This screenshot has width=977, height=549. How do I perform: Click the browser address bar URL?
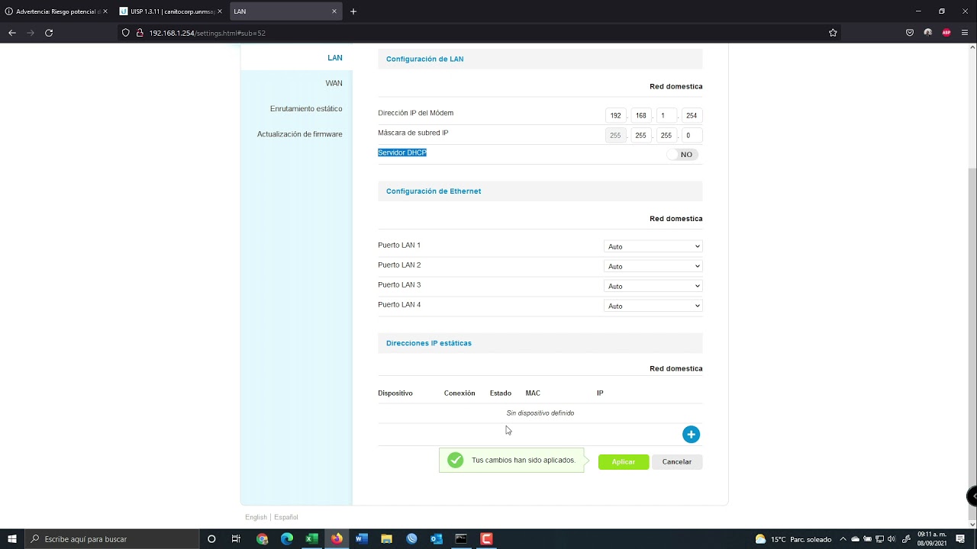click(x=208, y=33)
